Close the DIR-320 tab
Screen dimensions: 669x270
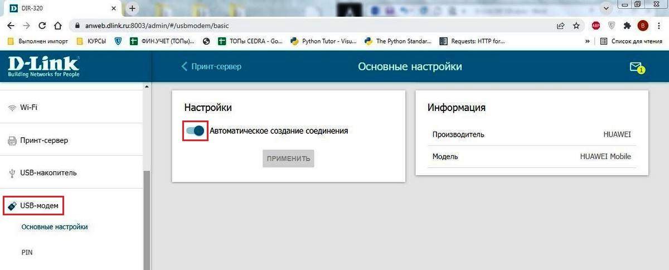tap(114, 8)
